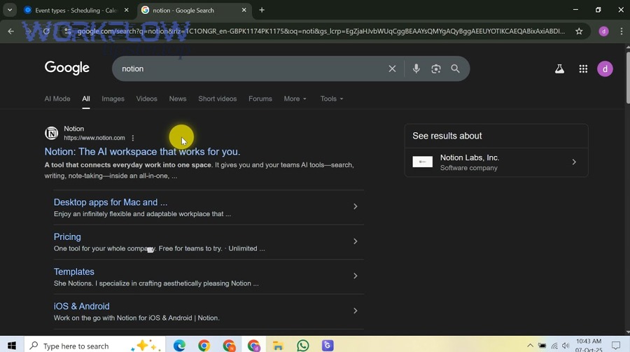Image resolution: width=630 pixels, height=352 pixels.
Task: Expand the Tools dropdown
Action: (332, 99)
